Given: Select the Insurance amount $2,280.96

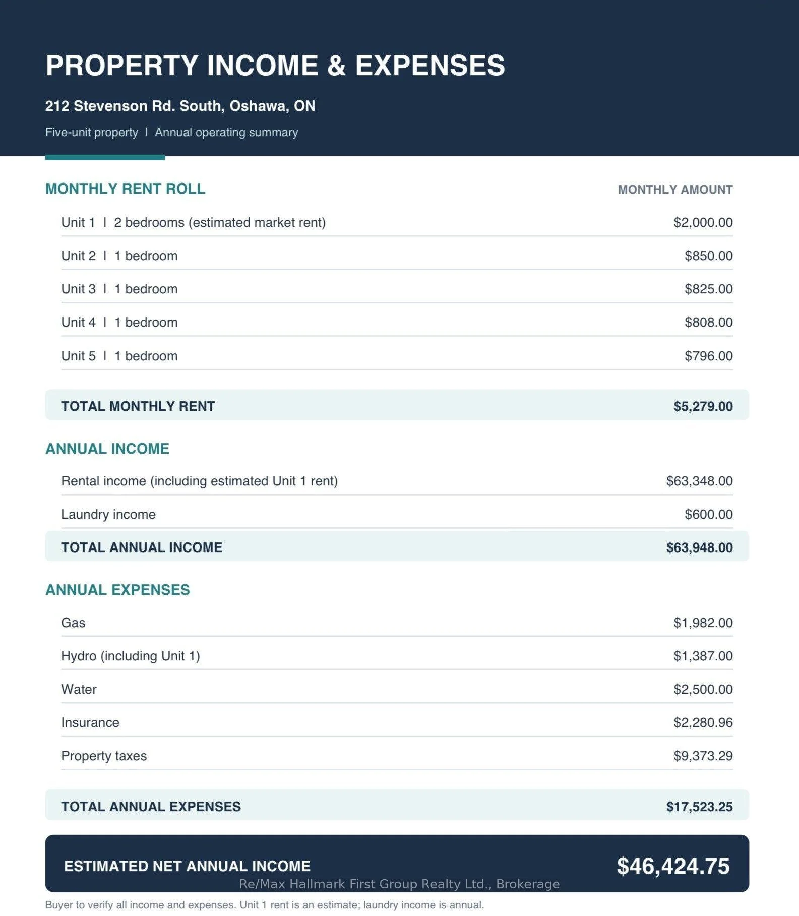Looking at the screenshot, I should tap(703, 722).
